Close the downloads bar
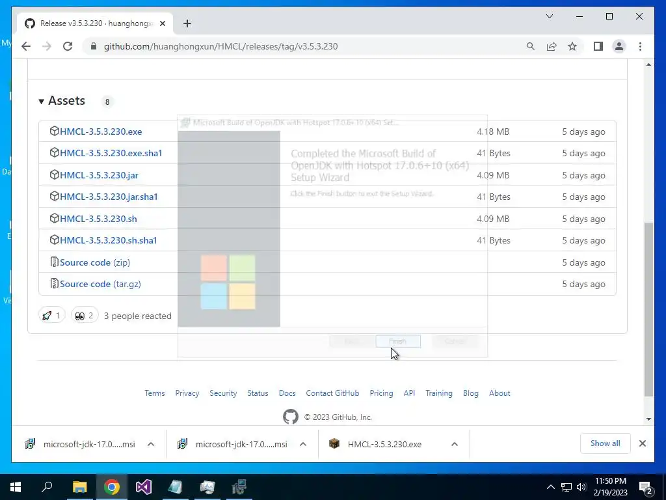The image size is (666, 500). pos(643,443)
